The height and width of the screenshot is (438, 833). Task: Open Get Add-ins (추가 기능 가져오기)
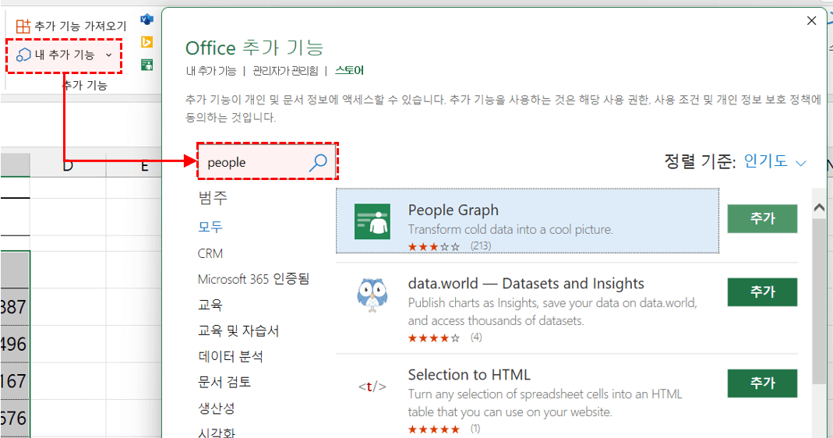tap(72, 26)
